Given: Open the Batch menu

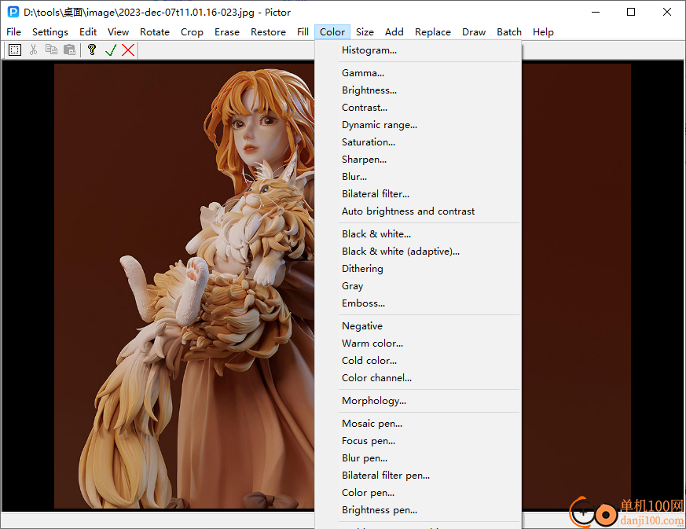Looking at the screenshot, I should (x=509, y=32).
